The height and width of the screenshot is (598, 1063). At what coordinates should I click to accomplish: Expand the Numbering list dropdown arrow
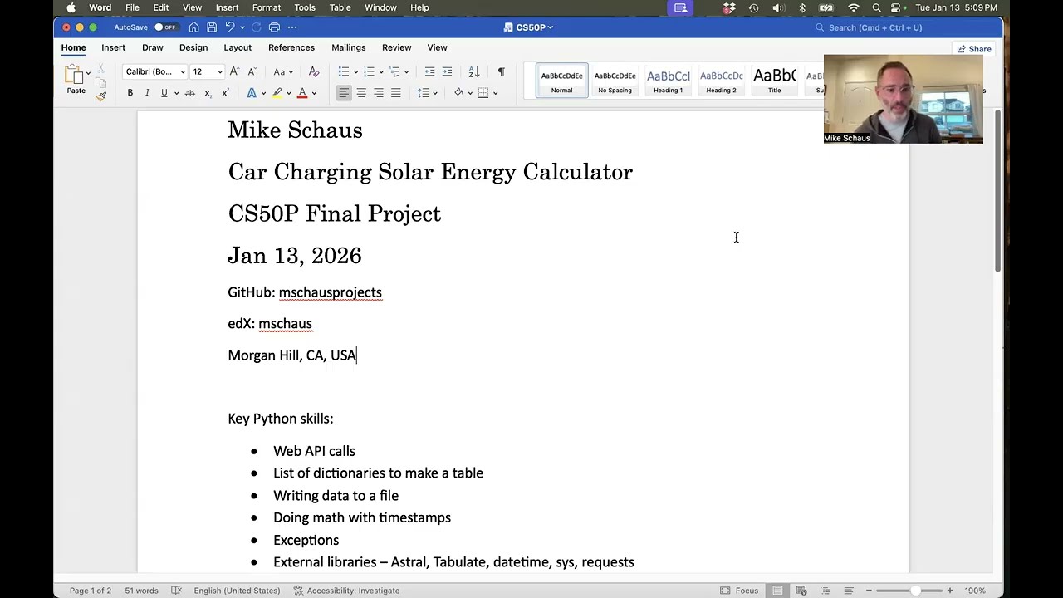(x=381, y=72)
